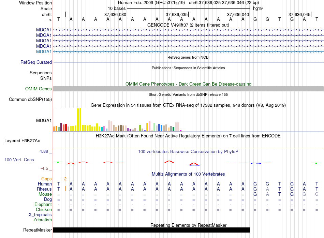Click the Rhesus alignment row label
The height and width of the screenshot is (238, 324).
click(x=44, y=189)
